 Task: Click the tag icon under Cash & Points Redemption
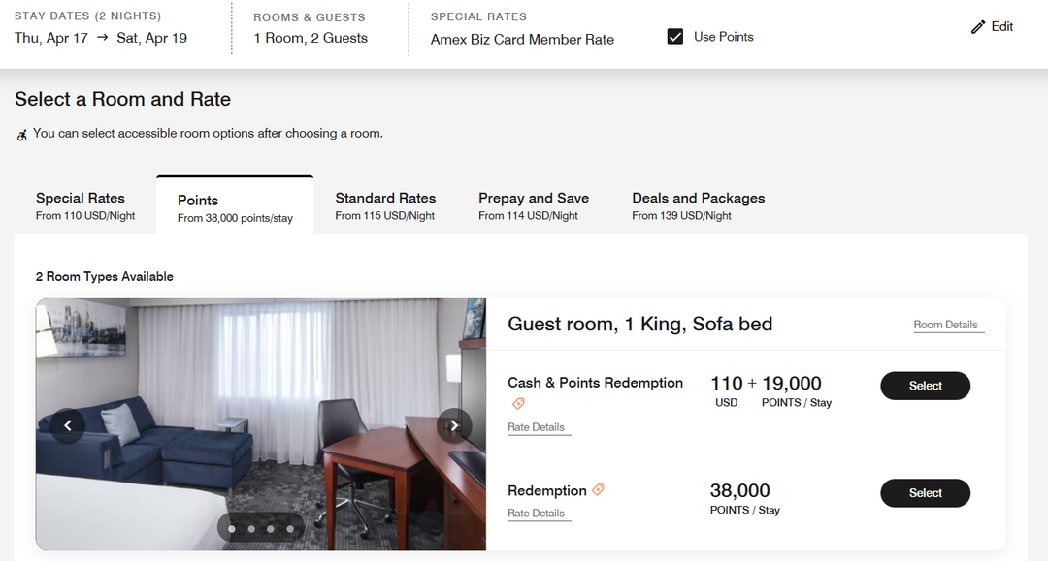(517, 405)
